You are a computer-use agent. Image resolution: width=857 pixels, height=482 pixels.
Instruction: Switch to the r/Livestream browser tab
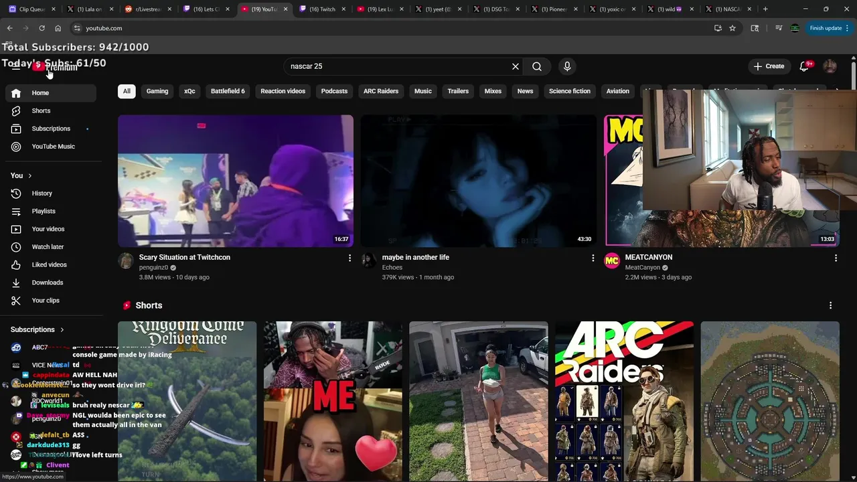click(x=149, y=9)
